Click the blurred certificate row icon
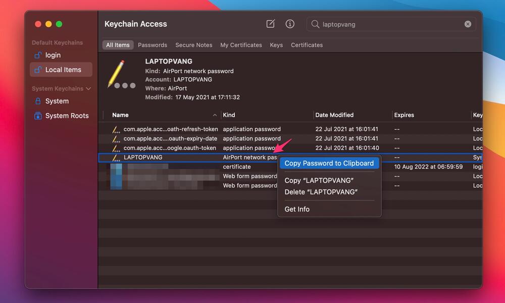 pos(116,167)
